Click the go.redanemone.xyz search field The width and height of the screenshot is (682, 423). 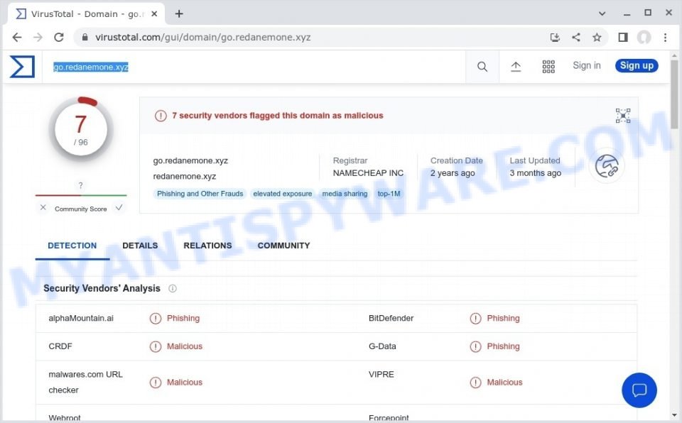[254, 67]
